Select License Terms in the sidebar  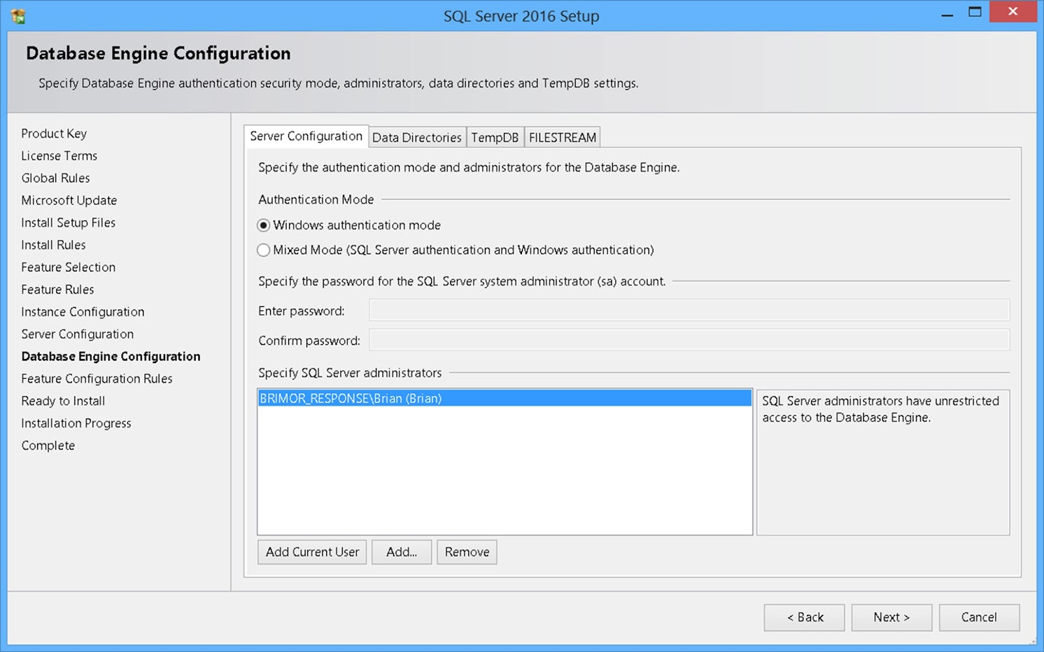[59, 156]
